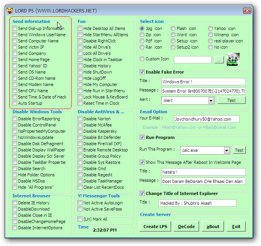The image size is (261, 246).
Task: Select the Winamp icon radio option
Action: (210, 35)
